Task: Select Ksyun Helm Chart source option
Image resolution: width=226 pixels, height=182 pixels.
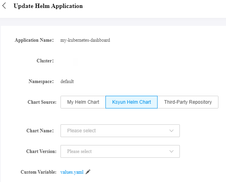Action: point(131,102)
